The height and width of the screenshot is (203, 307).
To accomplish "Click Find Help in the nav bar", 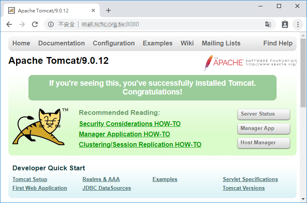I will click(x=278, y=43).
